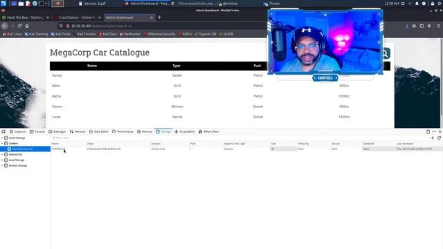This screenshot has height=249, width=443.
Task: Expand the Local Storage tree item
Action: 2,160
